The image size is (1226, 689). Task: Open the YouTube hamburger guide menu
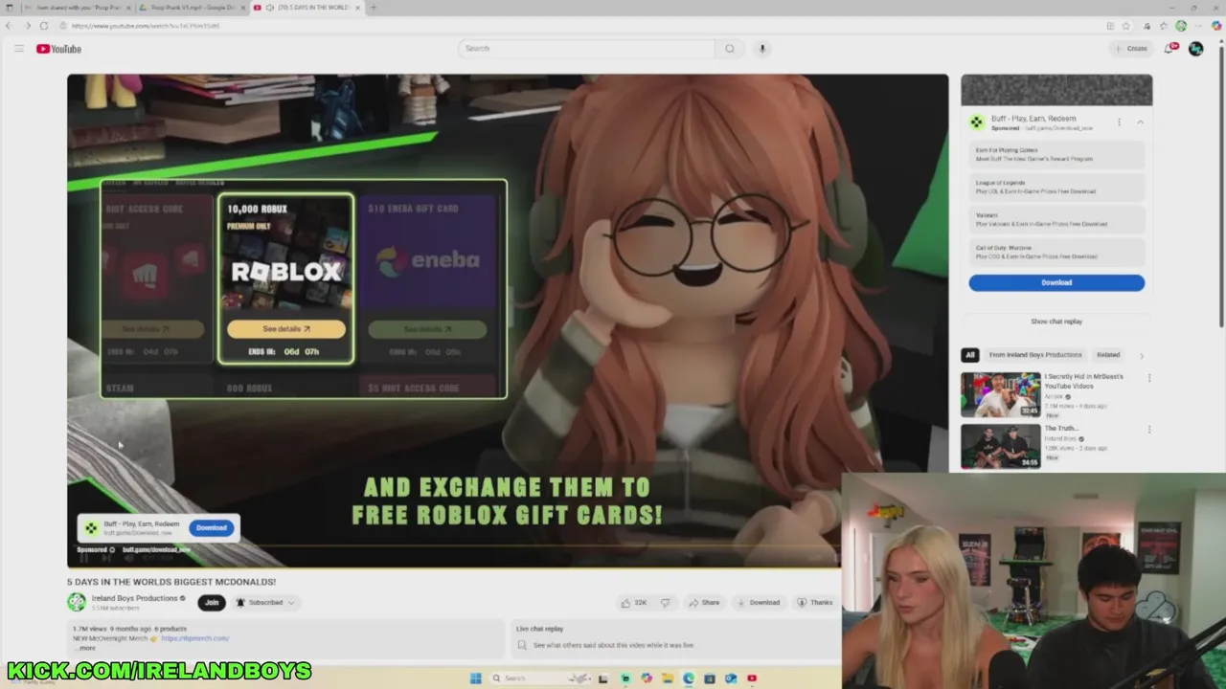pos(18,49)
